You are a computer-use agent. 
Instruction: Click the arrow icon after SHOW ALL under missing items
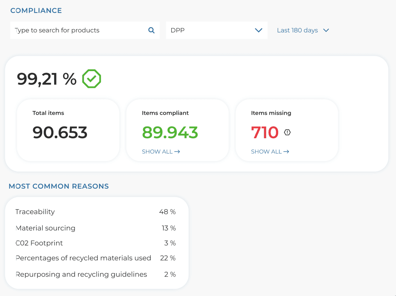click(x=286, y=152)
